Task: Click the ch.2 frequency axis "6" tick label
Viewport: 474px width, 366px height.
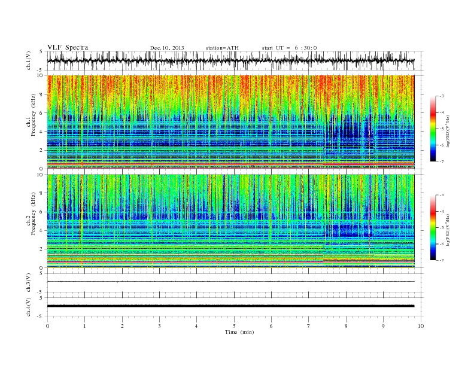Action: pyautogui.click(x=41, y=212)
